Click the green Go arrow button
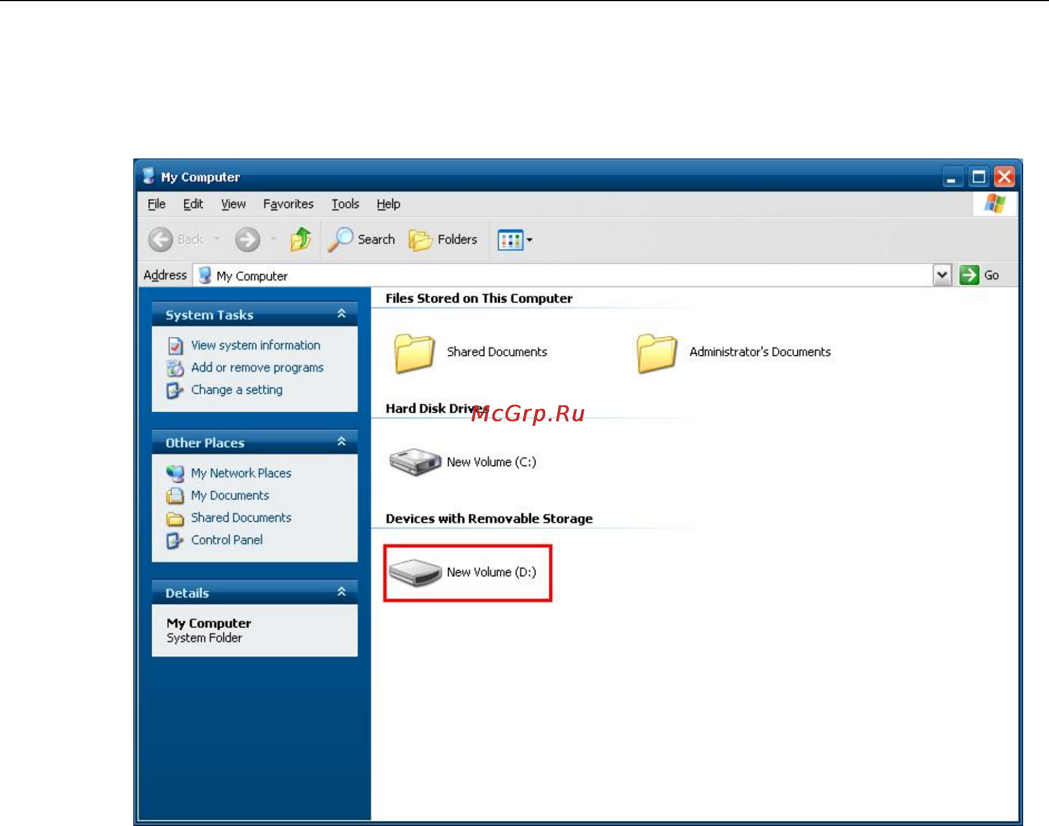1049x826 pixels. tap(969, 275)
